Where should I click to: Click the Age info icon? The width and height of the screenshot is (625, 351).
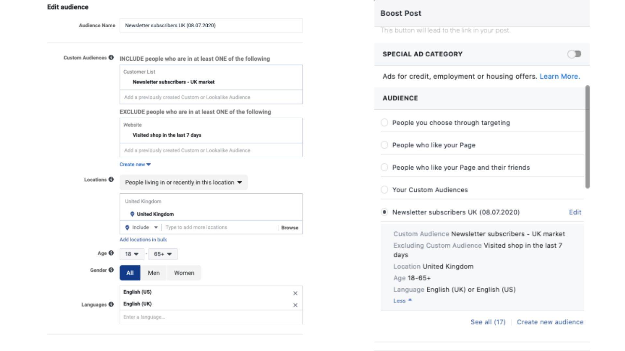pyautogui.click(x=111, y=253)
